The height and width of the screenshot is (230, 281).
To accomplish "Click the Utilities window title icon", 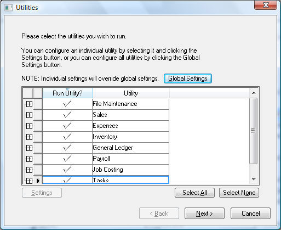I will pyautogui.click(x=8, y=8).
